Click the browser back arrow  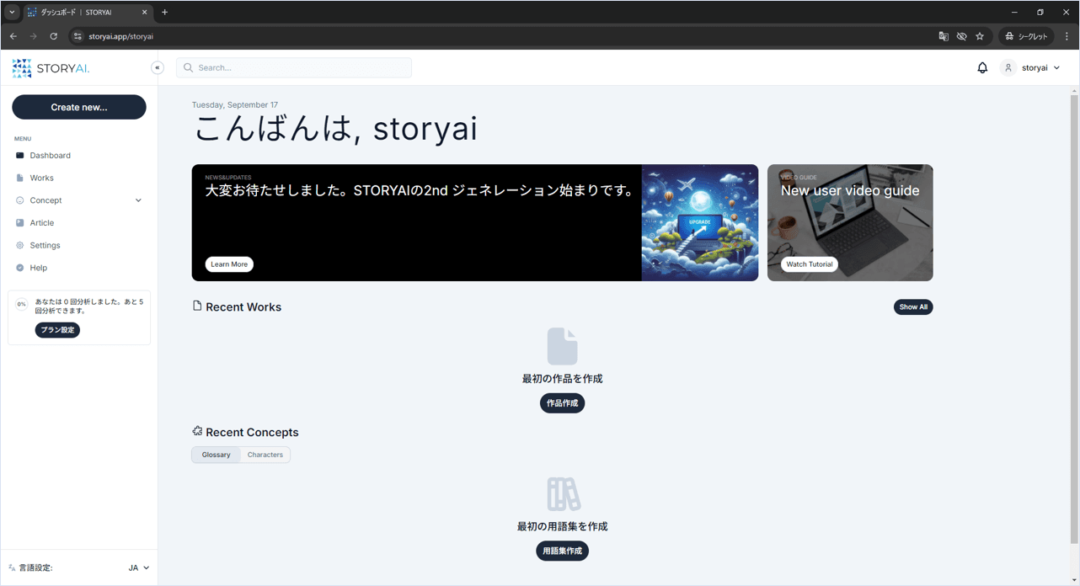(x=13, y=36)
